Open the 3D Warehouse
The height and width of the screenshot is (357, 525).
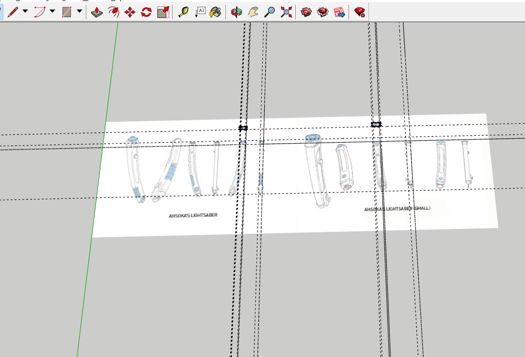point(306,13)
